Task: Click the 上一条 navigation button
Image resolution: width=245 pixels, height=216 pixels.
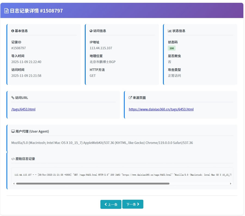Action: coord(111,204)
